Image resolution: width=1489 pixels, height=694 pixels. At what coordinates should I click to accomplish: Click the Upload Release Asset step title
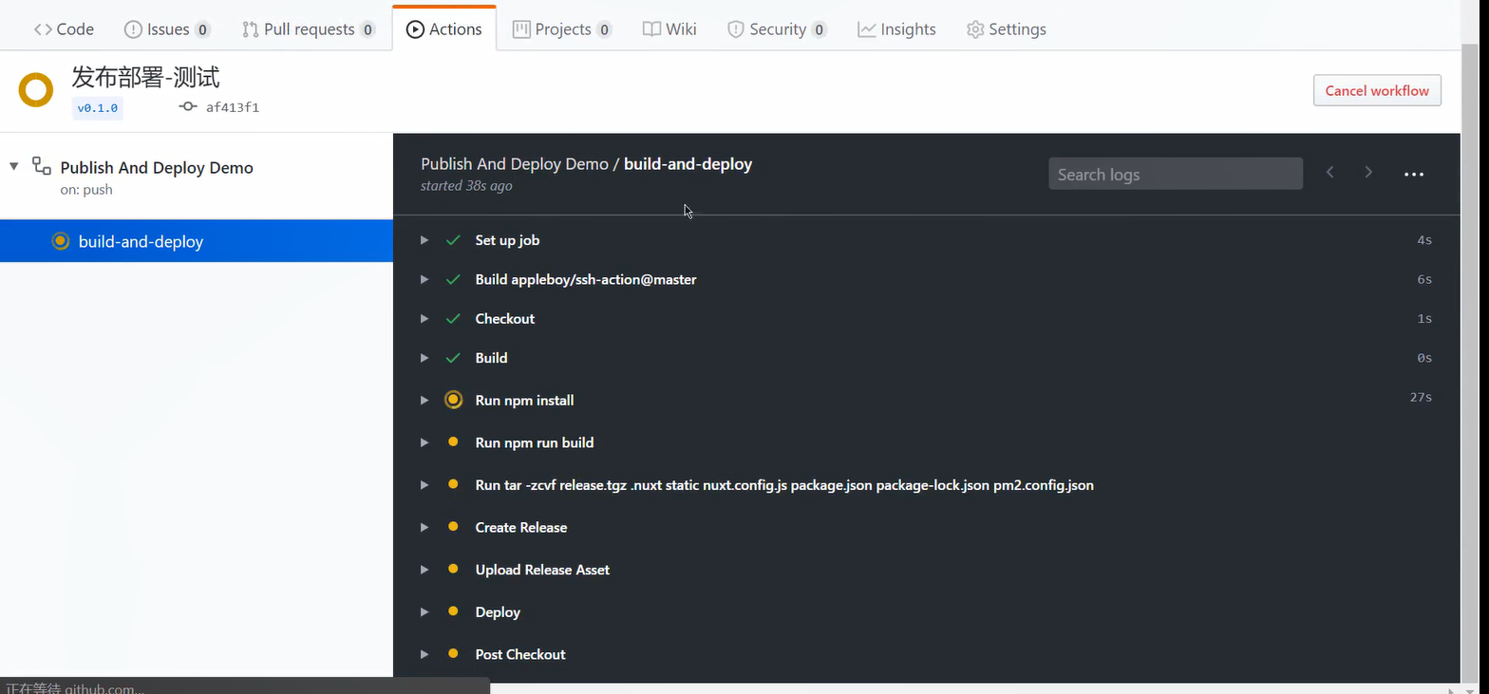(x=542, y=570)
